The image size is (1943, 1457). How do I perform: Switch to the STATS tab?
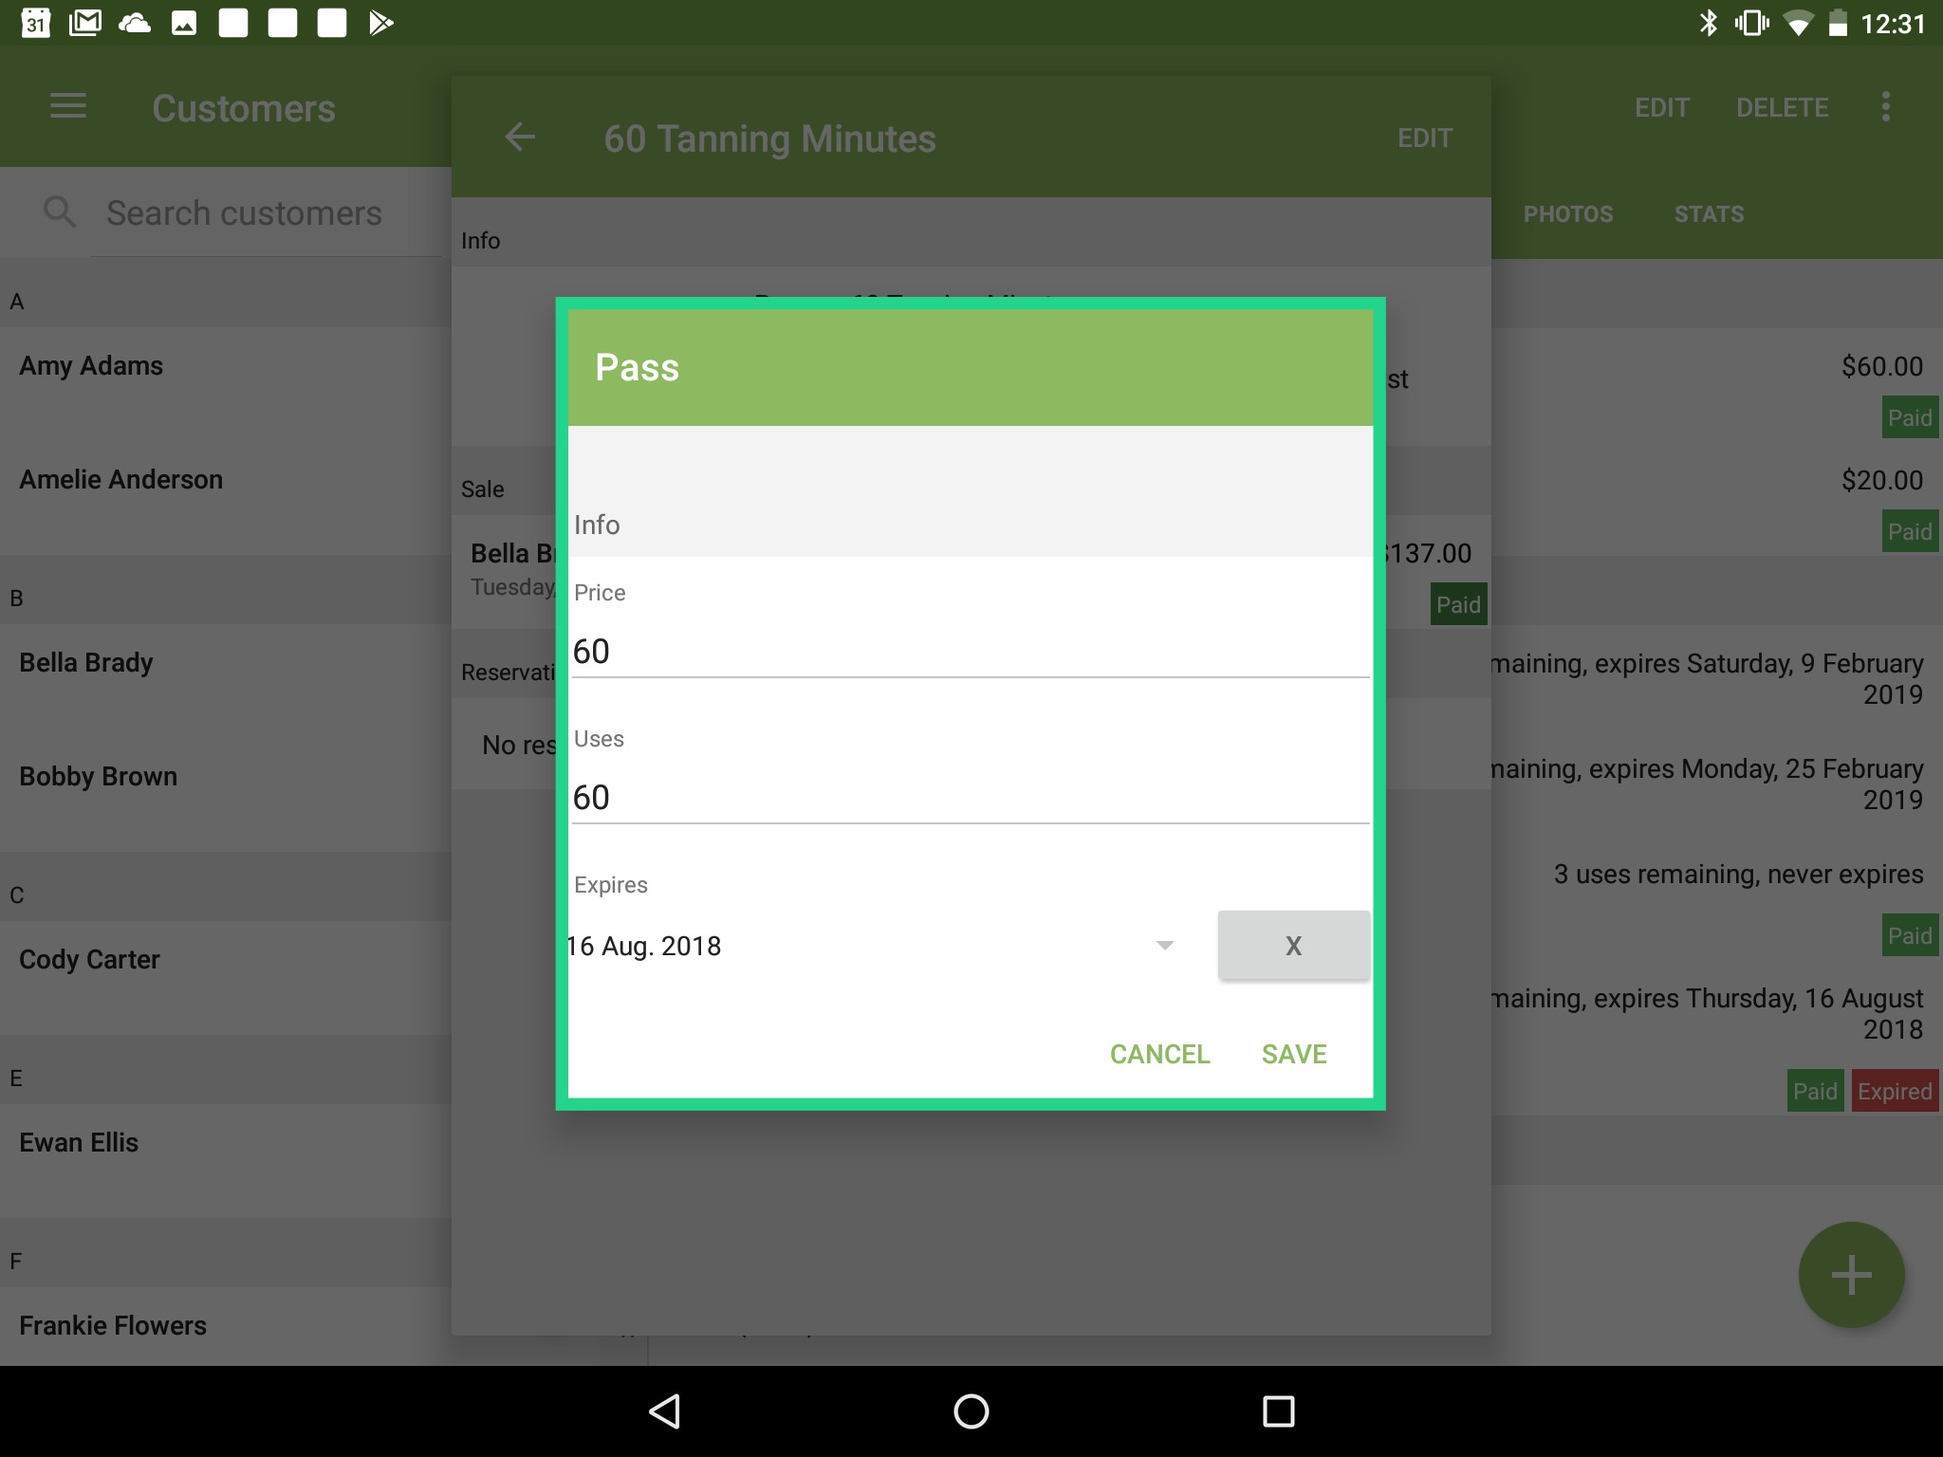tap(1709, 214)
